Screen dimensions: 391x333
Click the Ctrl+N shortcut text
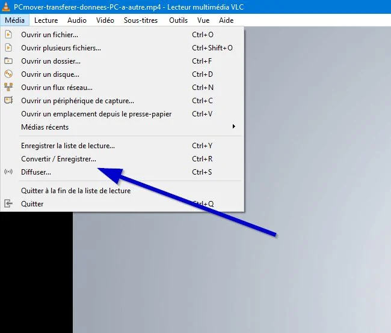tap(203, 87)
